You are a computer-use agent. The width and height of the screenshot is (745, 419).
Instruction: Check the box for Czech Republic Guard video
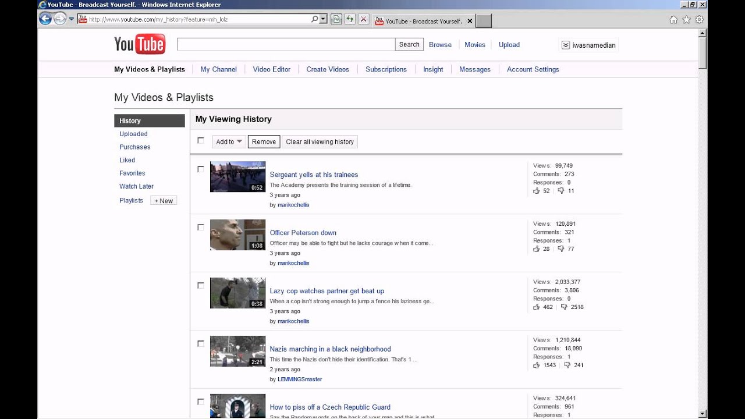(201, 402)
